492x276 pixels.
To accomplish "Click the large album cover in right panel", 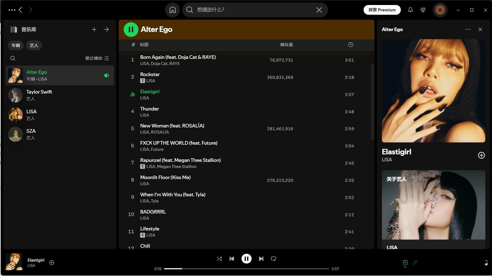I will 434,91.
